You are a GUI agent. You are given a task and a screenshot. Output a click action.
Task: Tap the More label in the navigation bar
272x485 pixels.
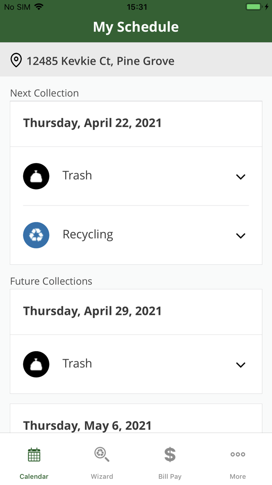238,476
